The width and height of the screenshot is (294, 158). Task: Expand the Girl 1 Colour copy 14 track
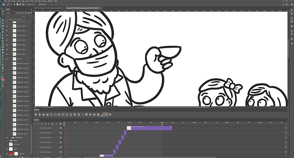click(x=39, y=128)
